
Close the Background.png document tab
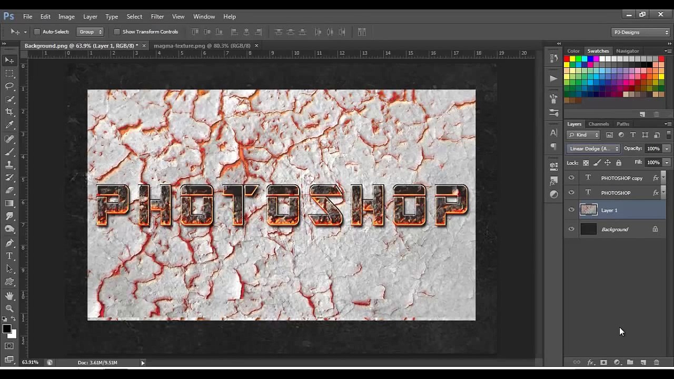coord(144,46)
